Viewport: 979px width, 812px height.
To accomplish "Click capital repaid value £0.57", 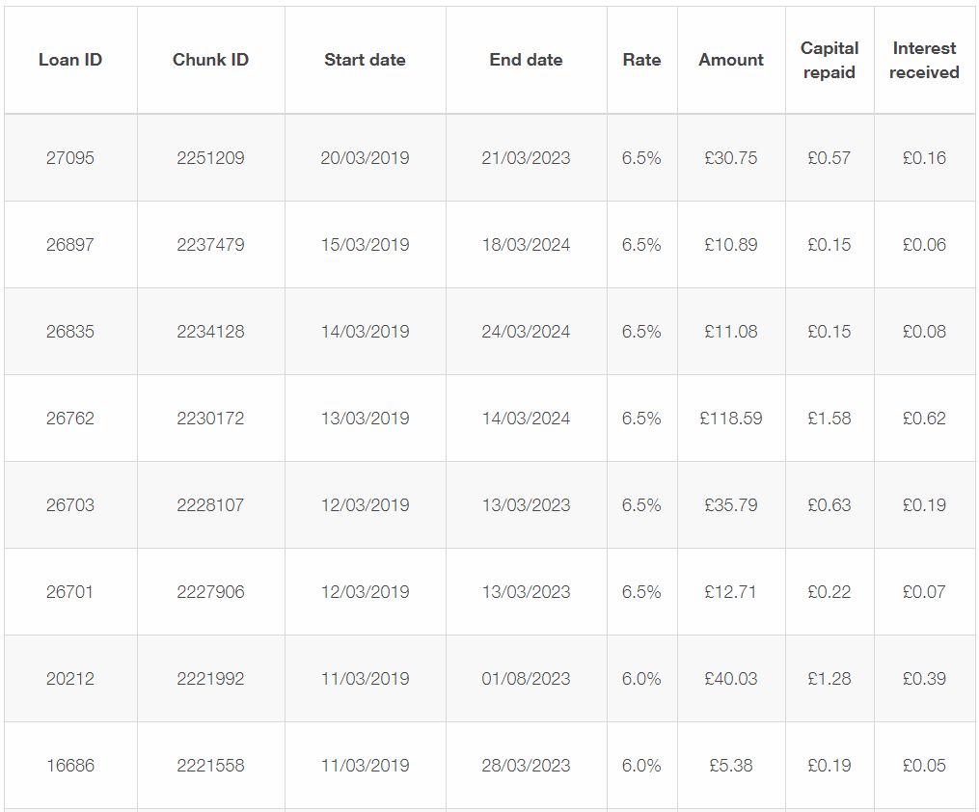I will [829, 158].
